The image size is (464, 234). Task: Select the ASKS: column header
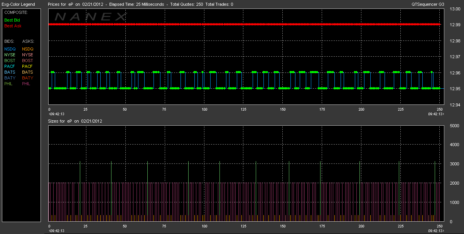click(28, 41)
